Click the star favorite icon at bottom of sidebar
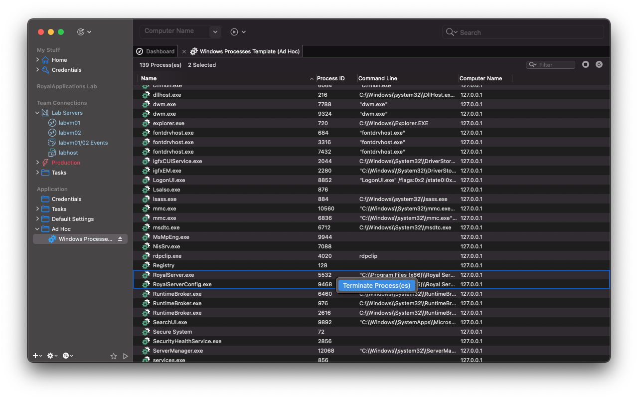 pos(114,356)
